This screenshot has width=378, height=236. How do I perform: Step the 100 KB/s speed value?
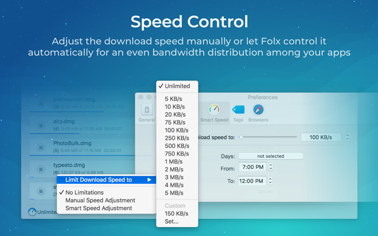pos(347,137)
